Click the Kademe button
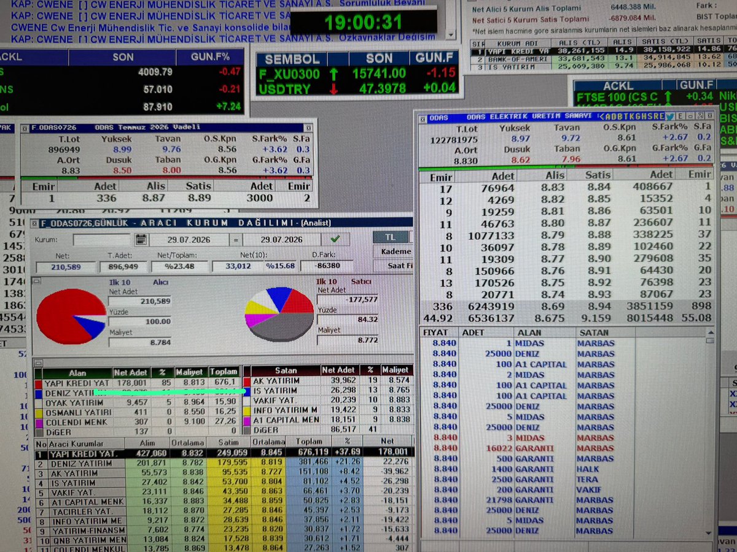 coord(393,251)
